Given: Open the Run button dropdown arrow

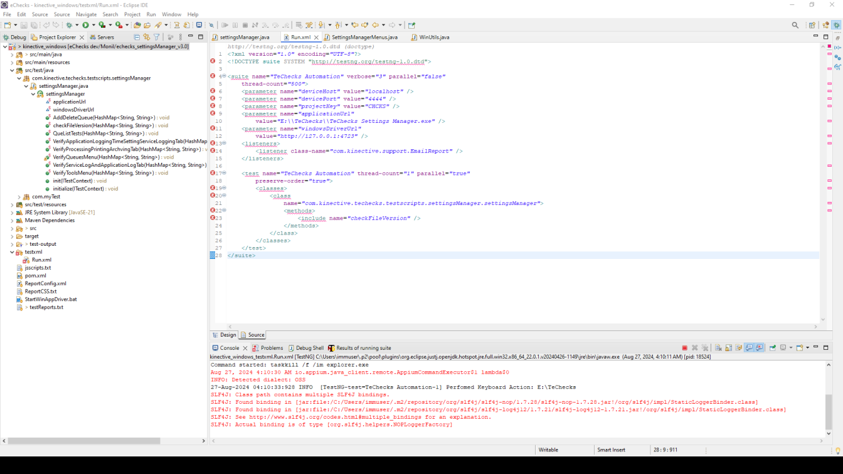Looking at the screenshot, I should [x=93, y=25].
